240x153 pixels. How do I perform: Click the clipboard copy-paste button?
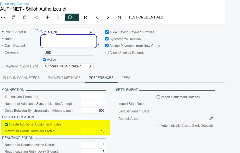70,17
